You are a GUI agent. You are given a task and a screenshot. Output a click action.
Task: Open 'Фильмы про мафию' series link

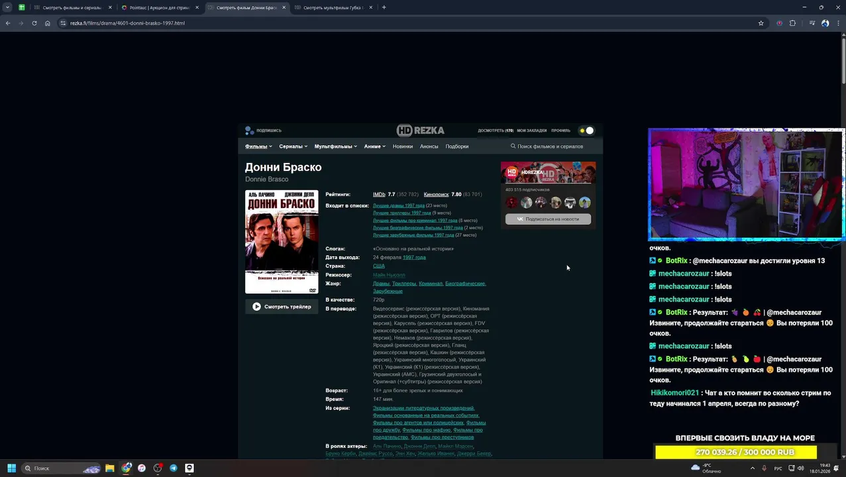click(x=427, y=430)
